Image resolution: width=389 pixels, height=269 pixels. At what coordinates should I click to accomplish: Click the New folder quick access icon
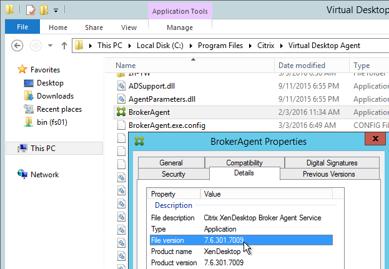pyautogui.click(x=44, y=10)
